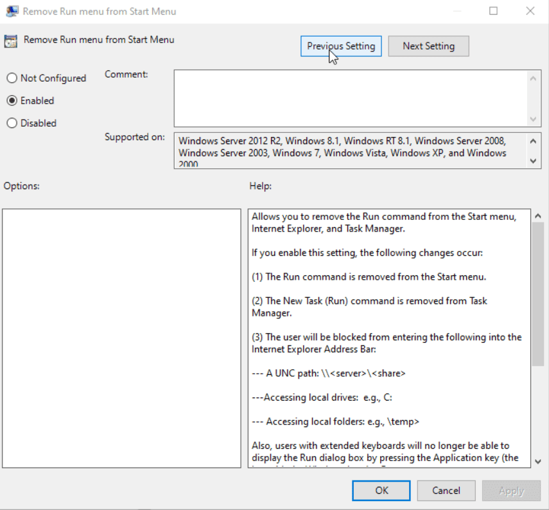Click Comment box scroll down arrow
Screen dimensions: 549x510
[x=533, y=119]
